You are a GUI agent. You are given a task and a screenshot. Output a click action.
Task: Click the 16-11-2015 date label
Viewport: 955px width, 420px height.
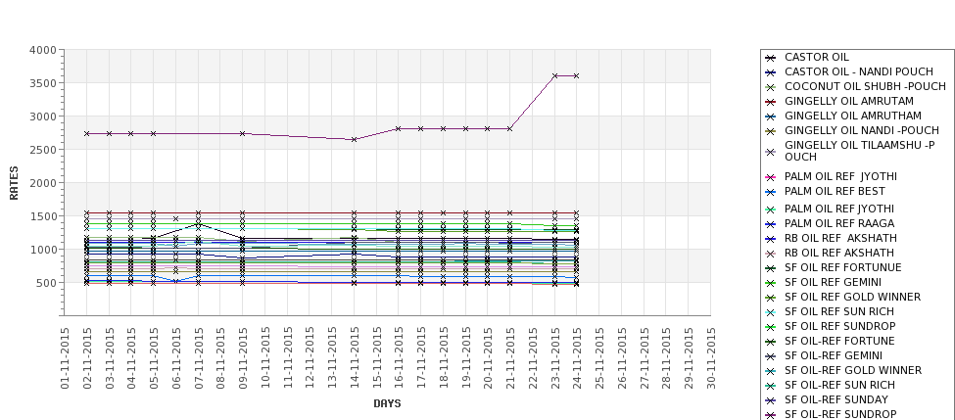click(399, 358)
